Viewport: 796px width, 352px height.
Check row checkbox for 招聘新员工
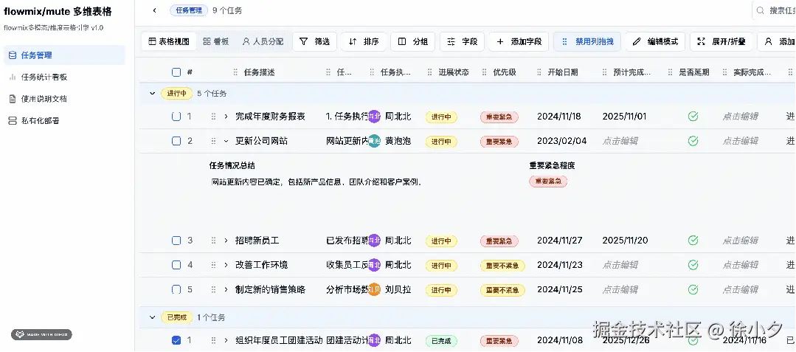pos(176,241)
